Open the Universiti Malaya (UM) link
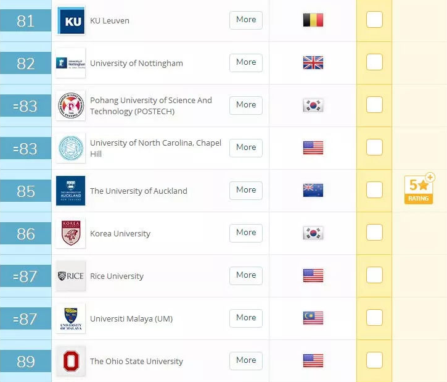Screen dimensions: 447x382 131,318
